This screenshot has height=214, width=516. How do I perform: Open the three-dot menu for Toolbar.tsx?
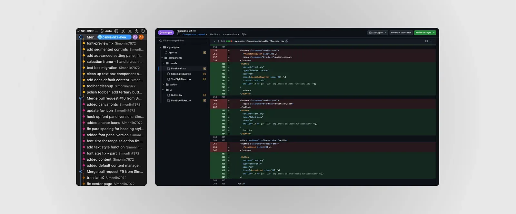click(x=432, y=41)
